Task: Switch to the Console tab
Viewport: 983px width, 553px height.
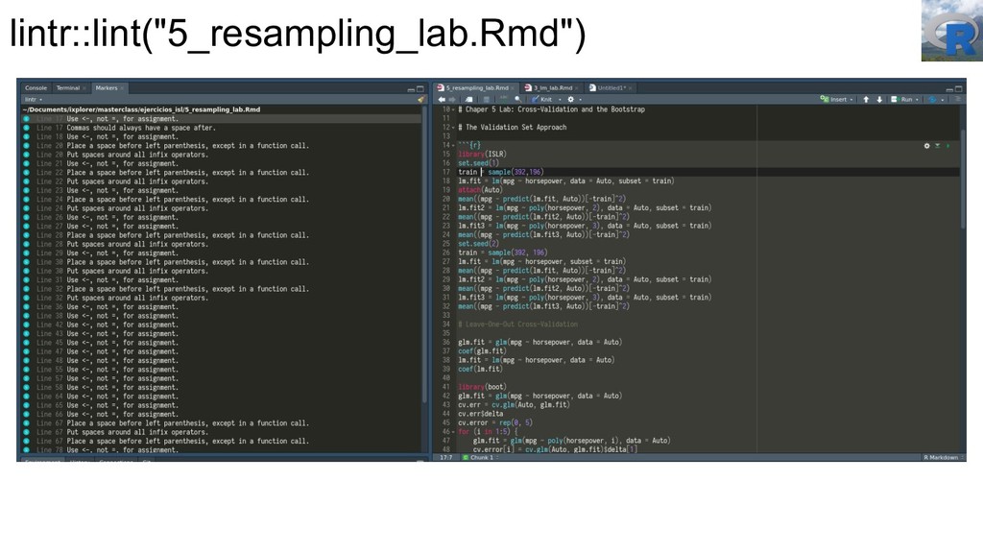Action: click(x=36, y=87)
